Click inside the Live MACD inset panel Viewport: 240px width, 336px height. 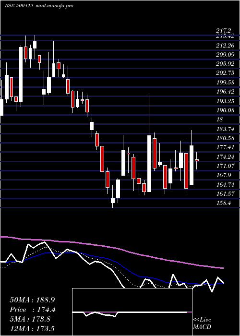(132, 312)
